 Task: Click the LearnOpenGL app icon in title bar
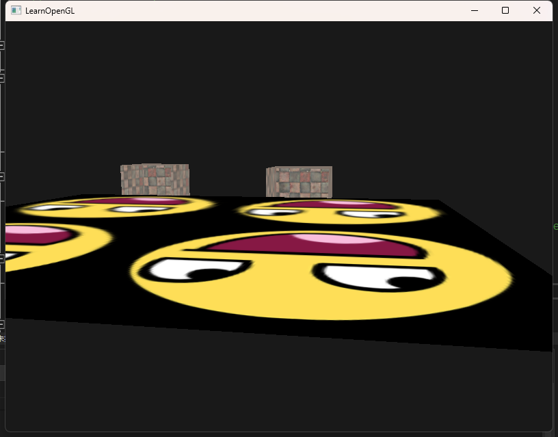[x=16, y=10]
